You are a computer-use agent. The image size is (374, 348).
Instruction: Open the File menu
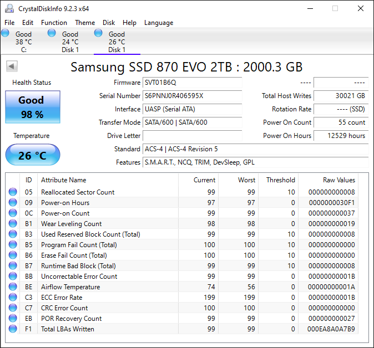[9, 23]
